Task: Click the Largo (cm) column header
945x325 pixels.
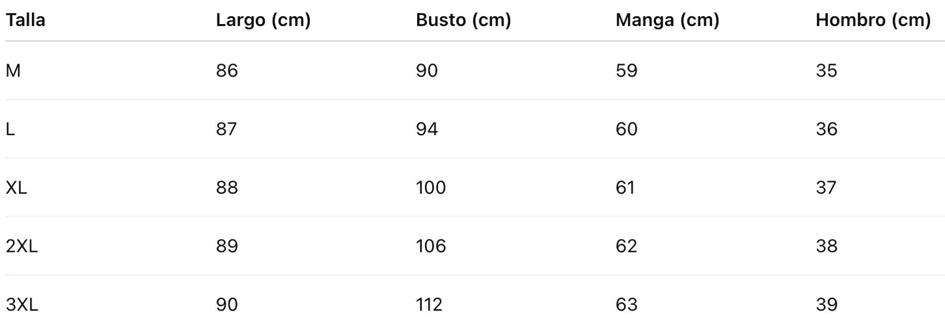Action: (263, 20)
